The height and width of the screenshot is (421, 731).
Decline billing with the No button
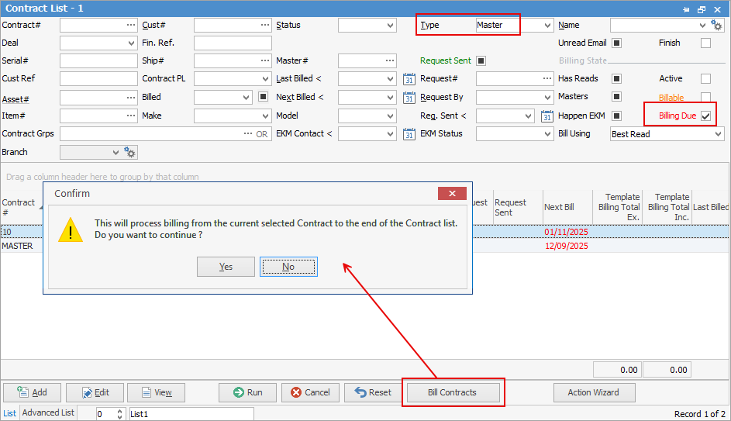tap(288, 267)
